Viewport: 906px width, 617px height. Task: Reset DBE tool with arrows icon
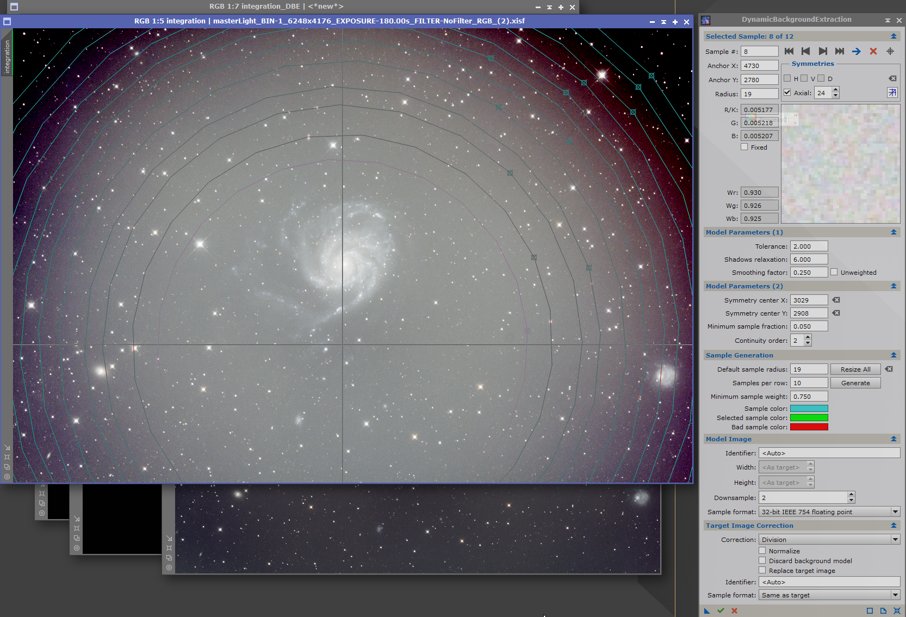897,610
